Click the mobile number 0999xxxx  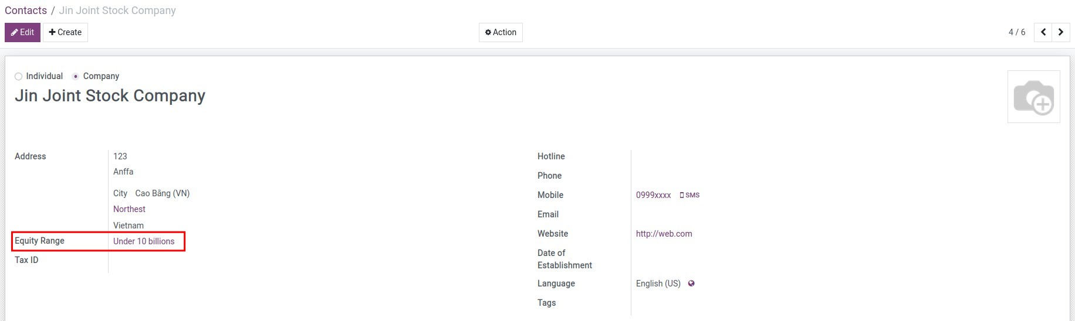653,195
